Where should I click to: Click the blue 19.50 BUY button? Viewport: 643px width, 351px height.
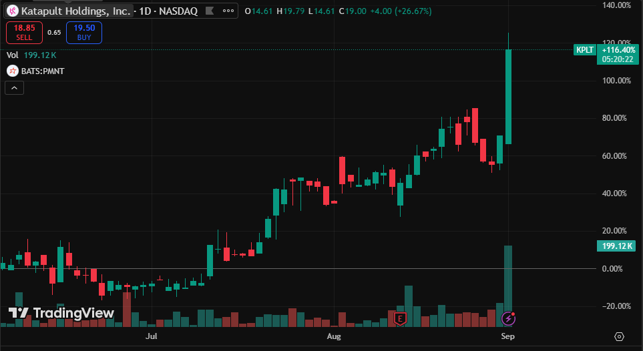[x=84, y=33]
